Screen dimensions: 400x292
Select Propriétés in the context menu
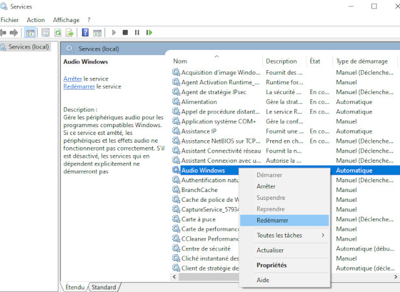[271, 265]
